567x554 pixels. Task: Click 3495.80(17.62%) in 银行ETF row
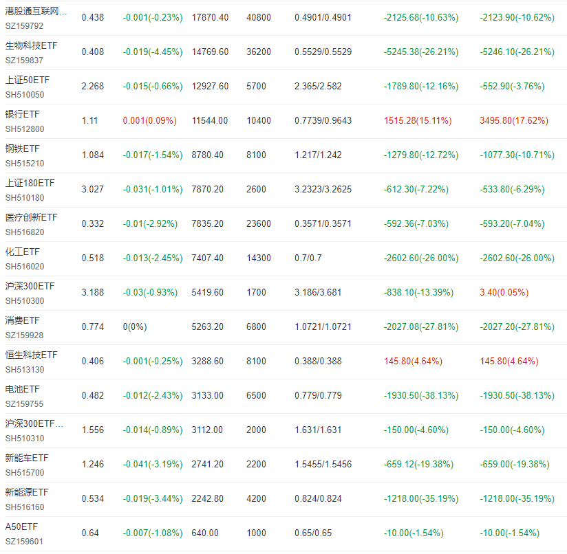pos(514,120)
